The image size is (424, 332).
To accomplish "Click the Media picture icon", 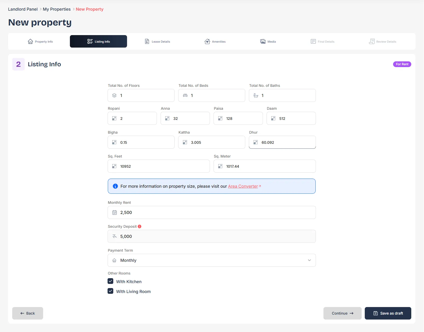I will click(x=263, y=42).
